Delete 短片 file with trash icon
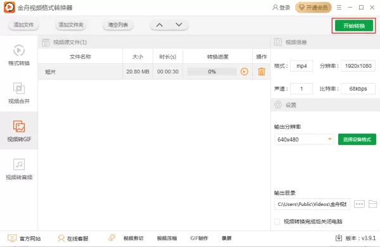Image resolution: width=380 pixels, height=247 pixels. [262, 72]
